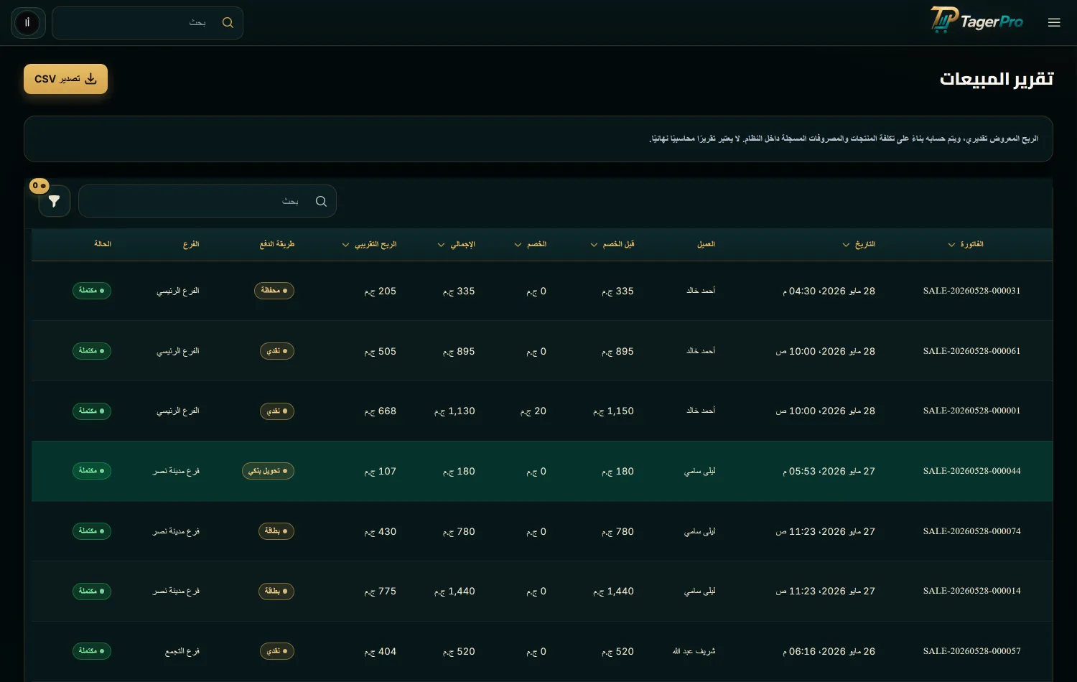
Task: Click نقدي payment badge in invoice 000061 row
Action: click(x=276, y=351)
